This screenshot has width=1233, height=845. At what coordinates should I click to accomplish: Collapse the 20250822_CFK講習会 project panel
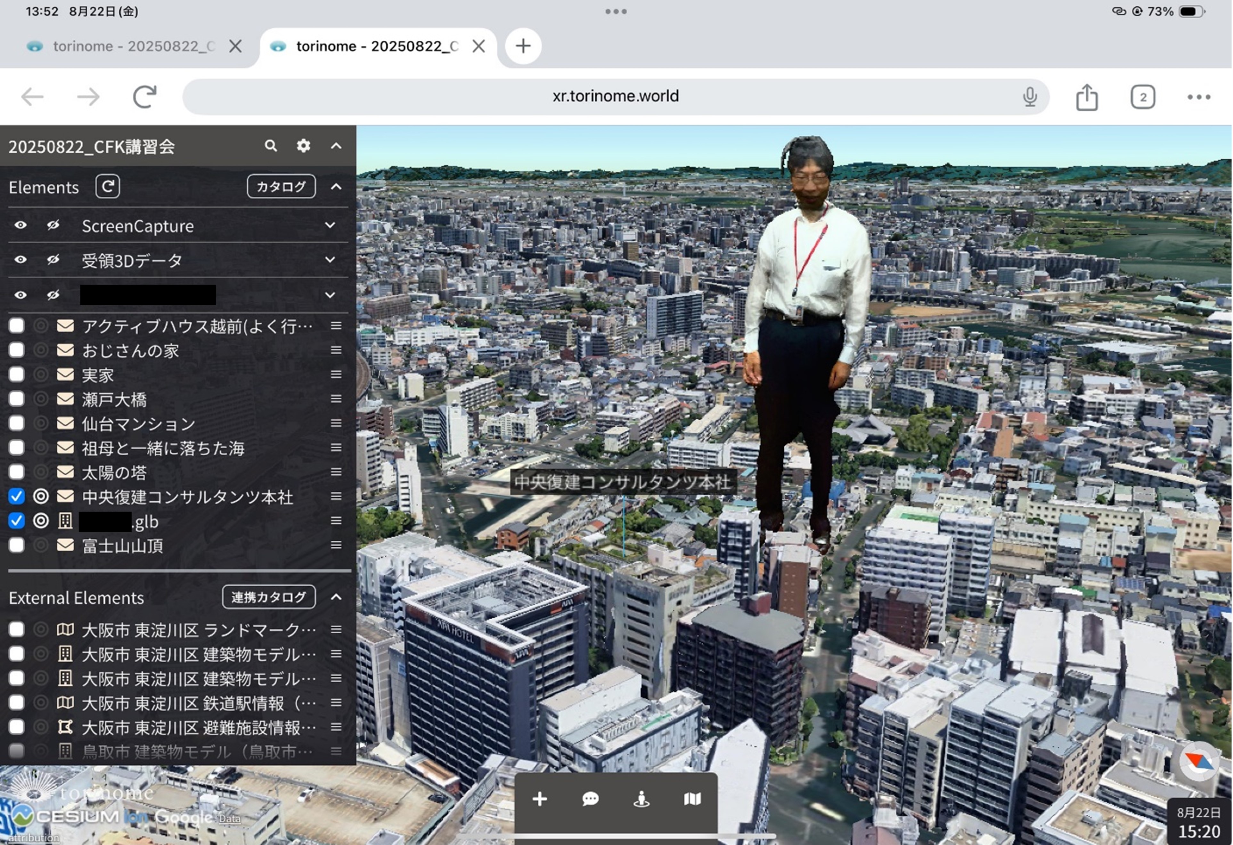[336, 146]
